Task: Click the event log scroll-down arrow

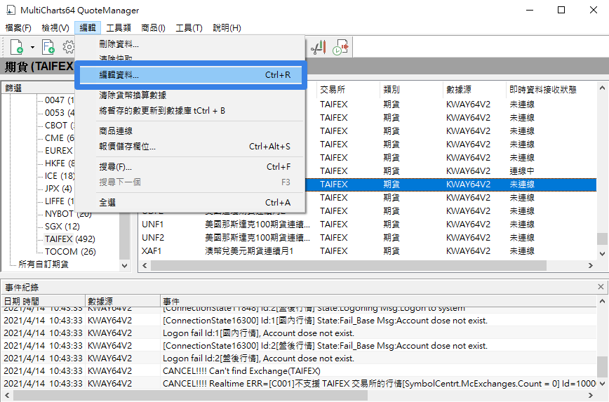Action: pyautogui.click(x=602, y=384)
